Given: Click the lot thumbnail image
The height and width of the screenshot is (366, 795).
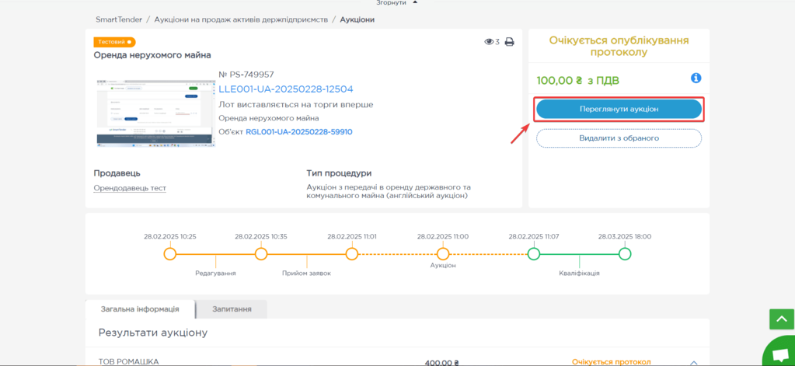Looking at the screenshot, I should 155,112.
